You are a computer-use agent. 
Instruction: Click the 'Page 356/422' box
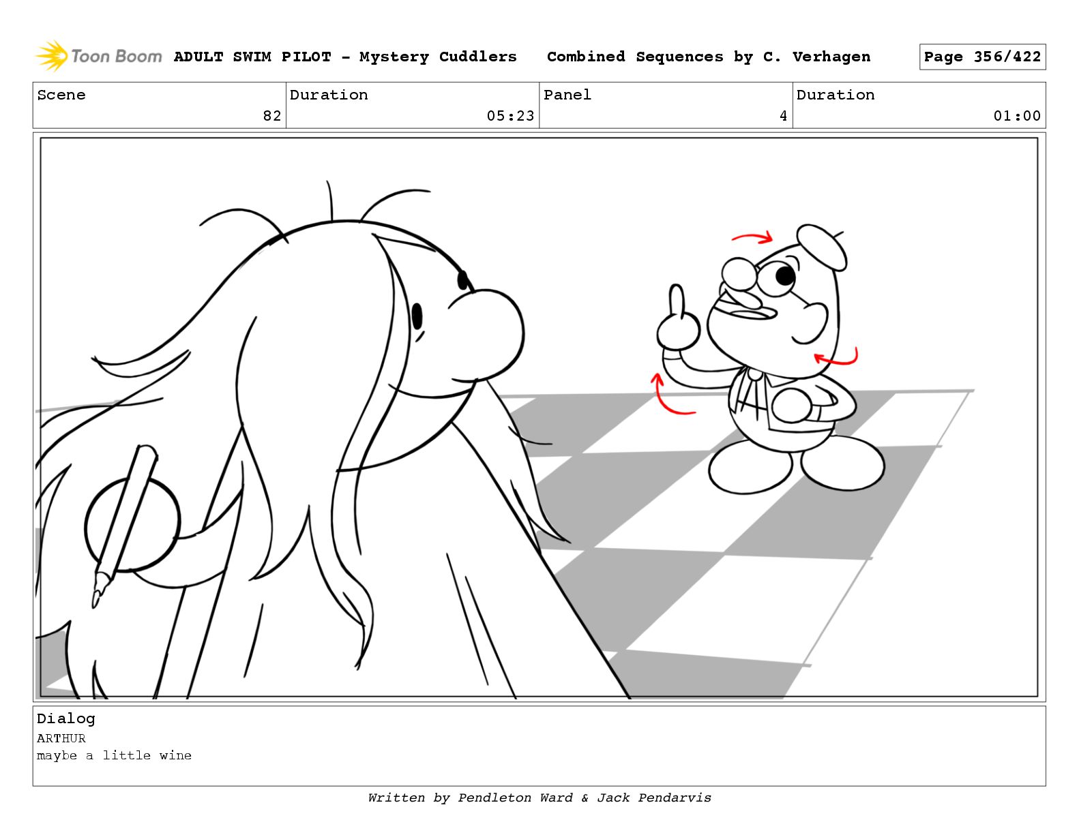[982, 57]
